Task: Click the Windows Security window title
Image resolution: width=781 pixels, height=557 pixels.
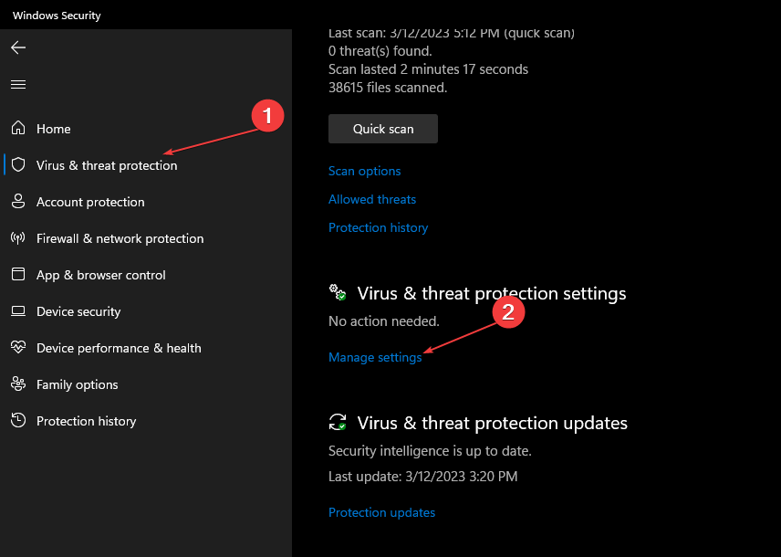Action: pos(57,16)
